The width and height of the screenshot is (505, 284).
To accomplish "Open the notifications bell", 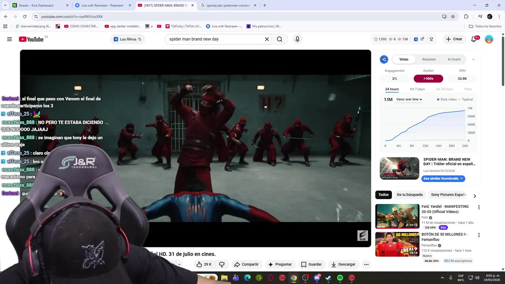I will pos(475,39).
